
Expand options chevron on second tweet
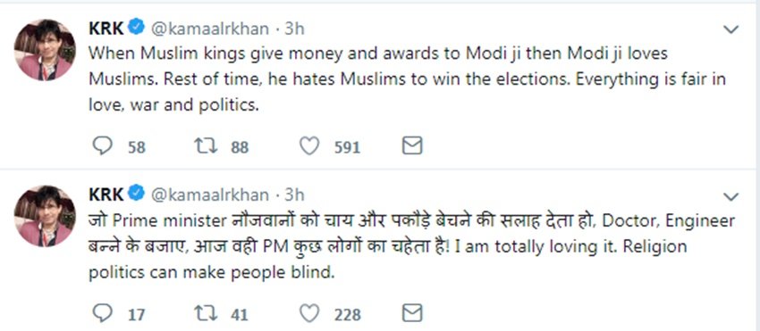click(730, 196)
